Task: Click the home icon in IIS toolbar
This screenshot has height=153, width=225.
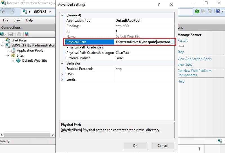Action: click(210, 11)
